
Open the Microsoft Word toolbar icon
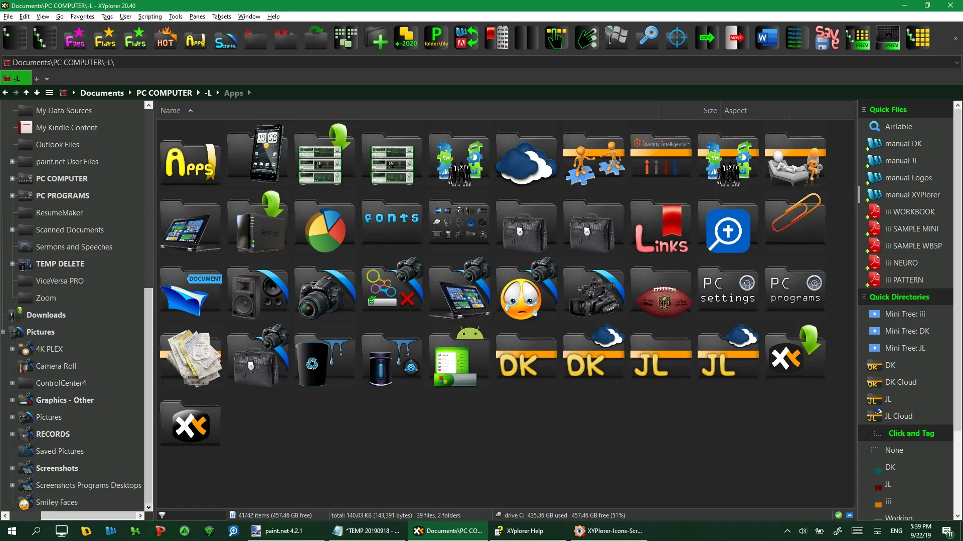click(767, 38)
